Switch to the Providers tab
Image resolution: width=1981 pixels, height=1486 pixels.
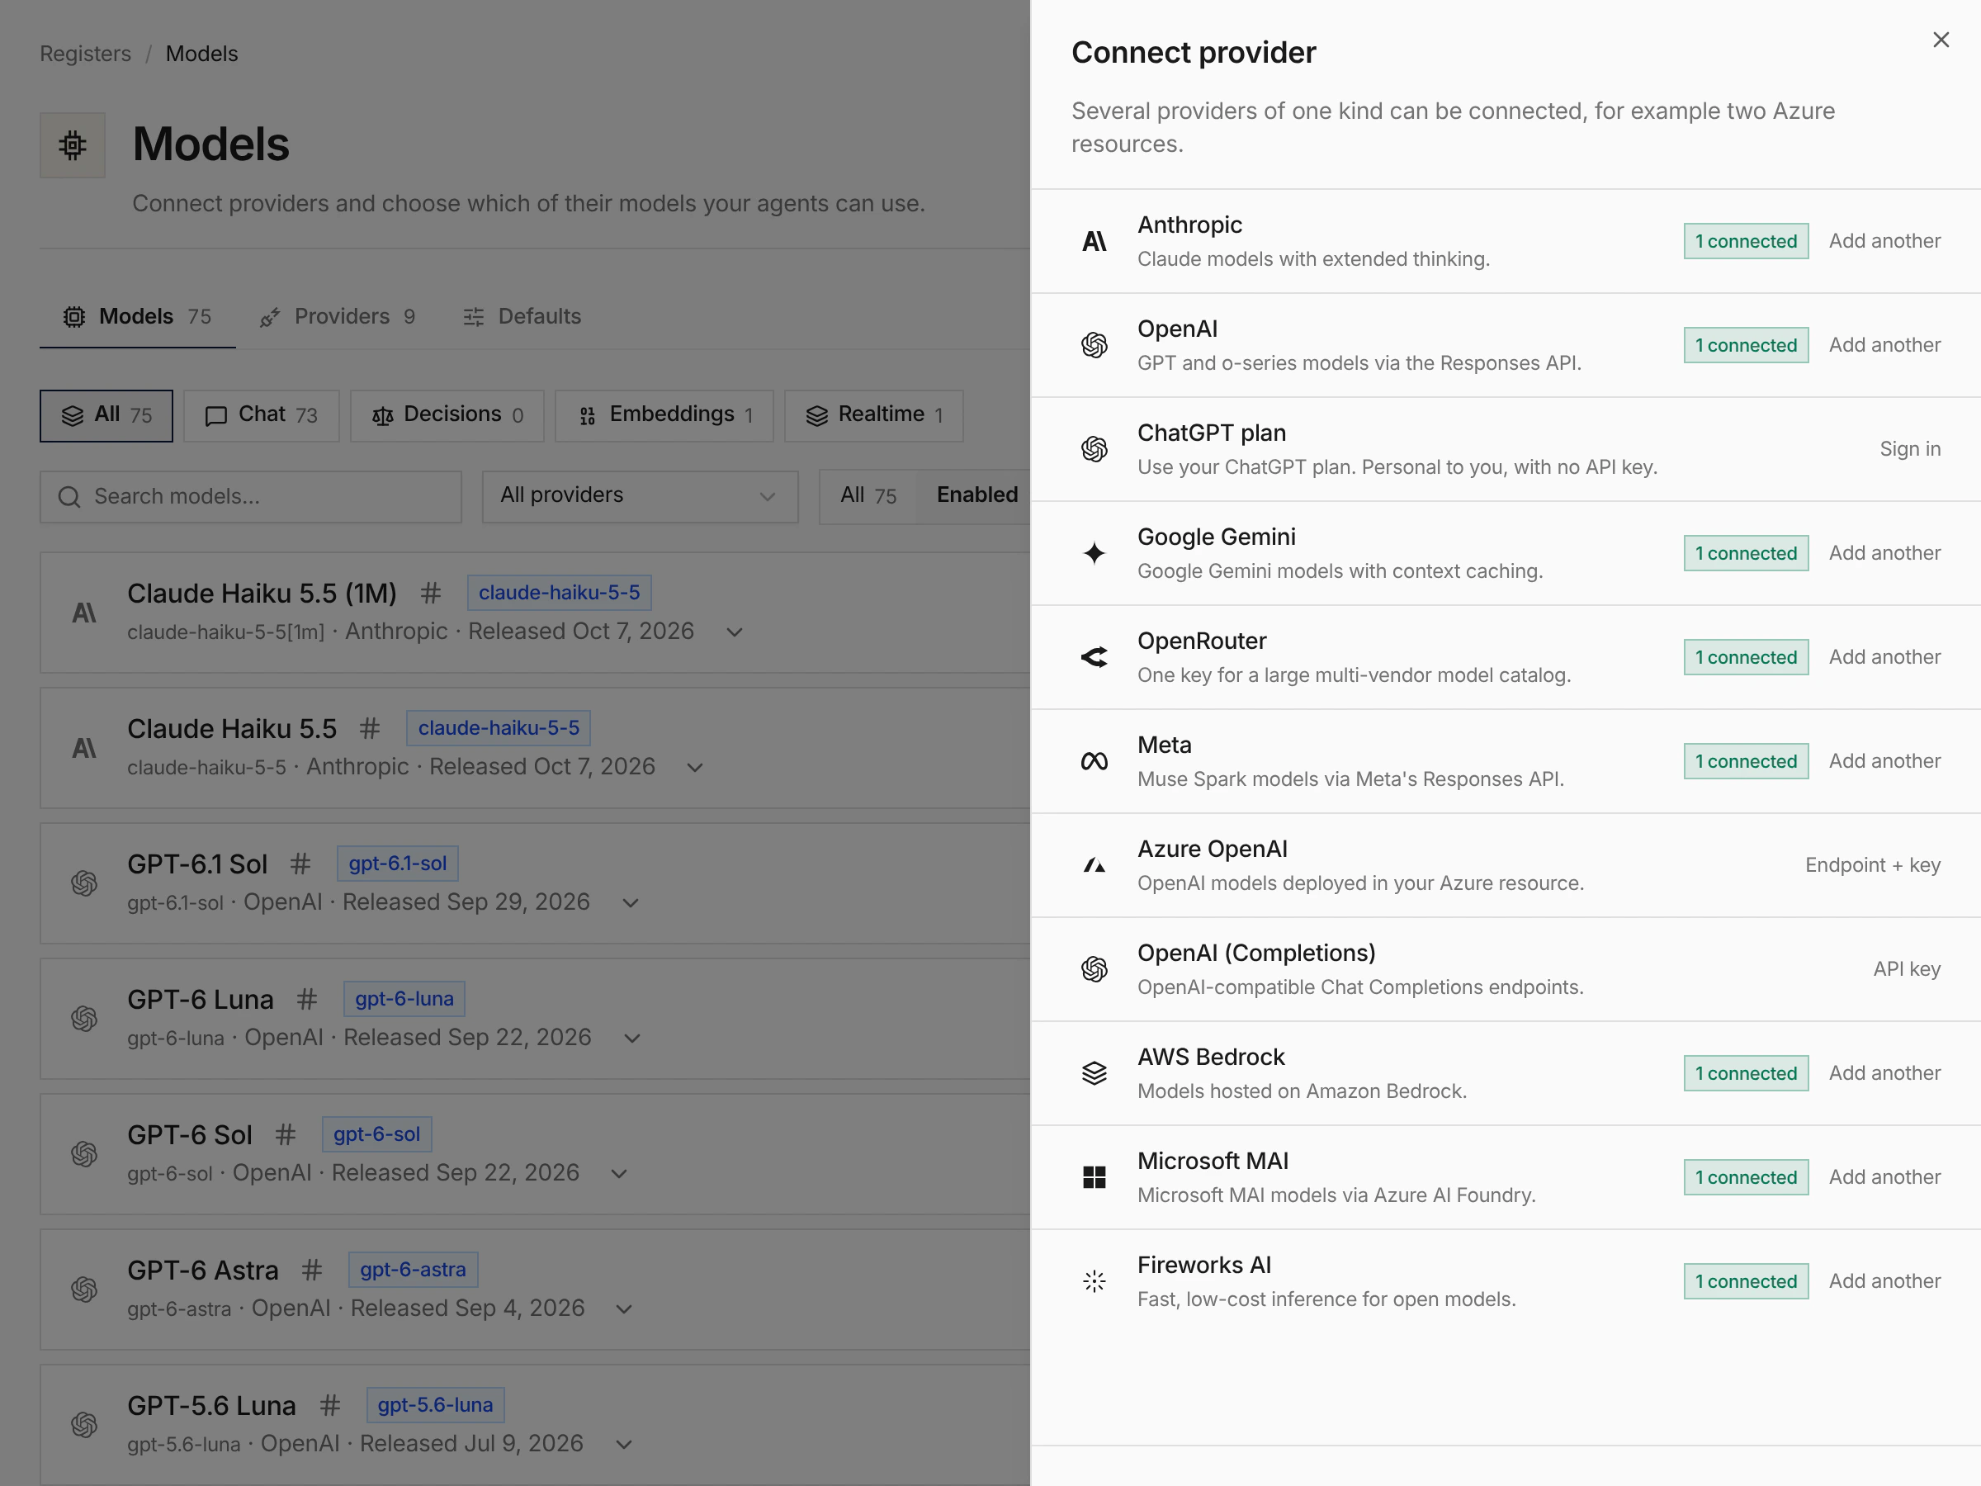point(337,316)
